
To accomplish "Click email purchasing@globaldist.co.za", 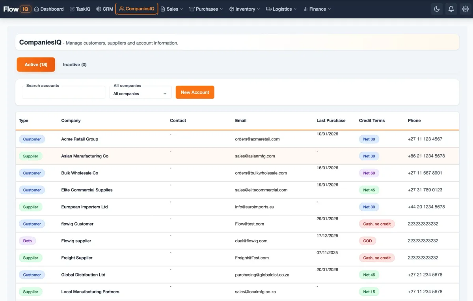I will pos(262,275).
